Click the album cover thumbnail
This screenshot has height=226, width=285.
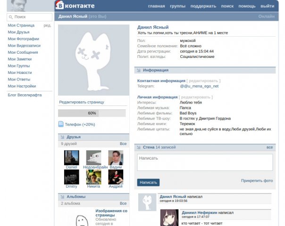[82, 220]
